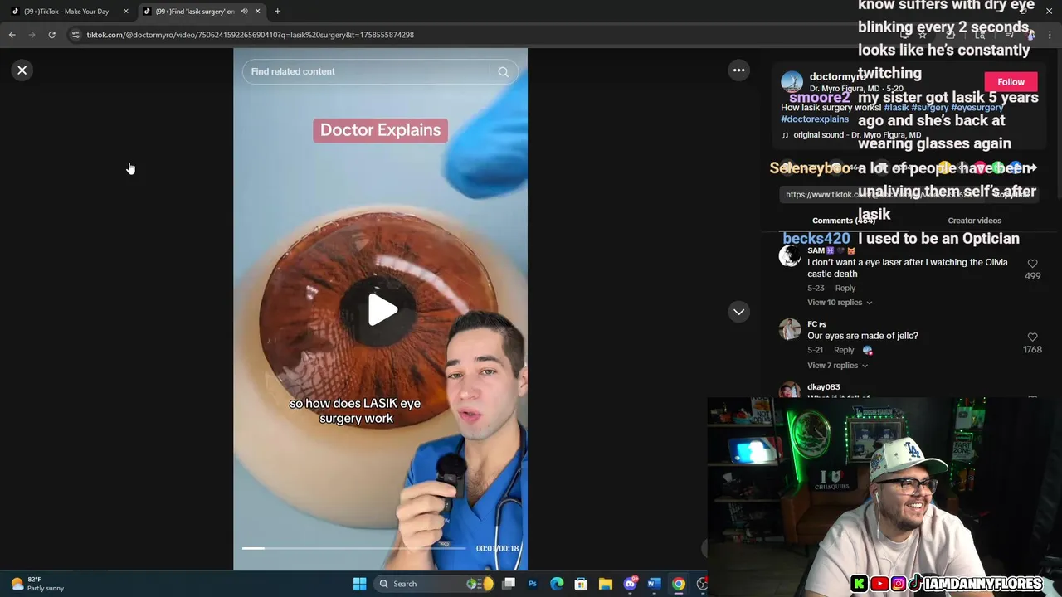Go back in browser history
Viewport: 1062px width, 597px height.
12,35
